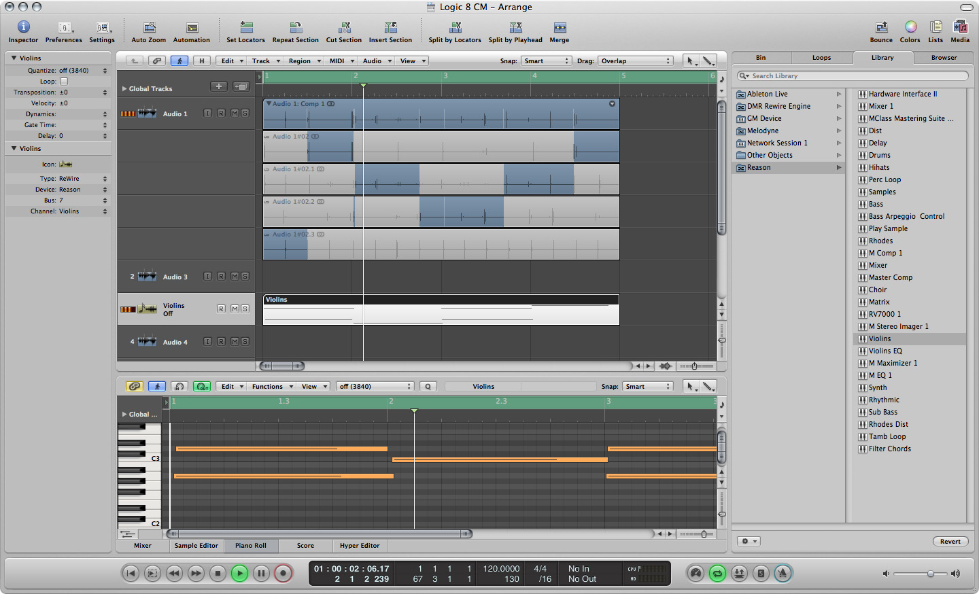Open the Arrange Region menu

pyautogui.click(x=304, y=60)
